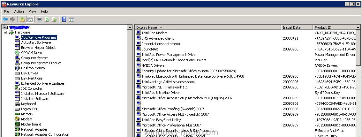The image size is (362, 137).
Task: Select Disk Partitions in tree
Action: [x=32, y=78]
